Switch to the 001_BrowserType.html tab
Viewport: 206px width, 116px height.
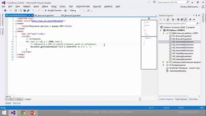point(71,15)
